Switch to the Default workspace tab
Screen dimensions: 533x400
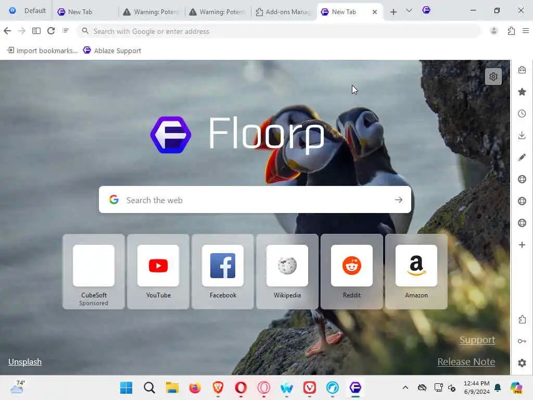click(x=27, y=11)
